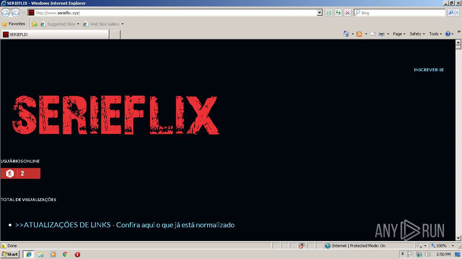Open the recent pages dropdown arrow
Viewport: 462px width, 259px height.
tap(23, 13)
